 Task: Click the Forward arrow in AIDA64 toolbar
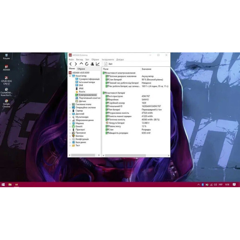coord(76,64)
